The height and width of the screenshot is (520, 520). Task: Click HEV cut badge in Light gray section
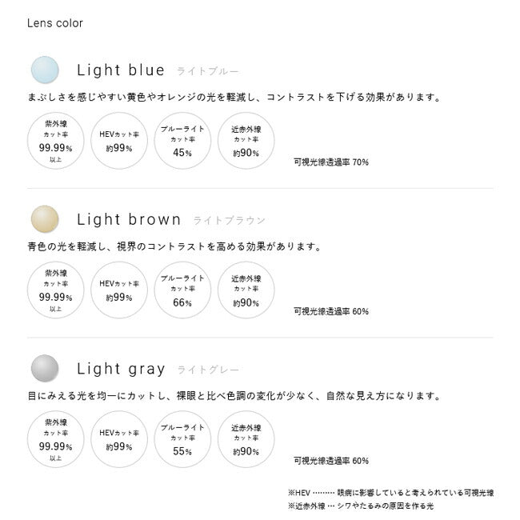119,439
